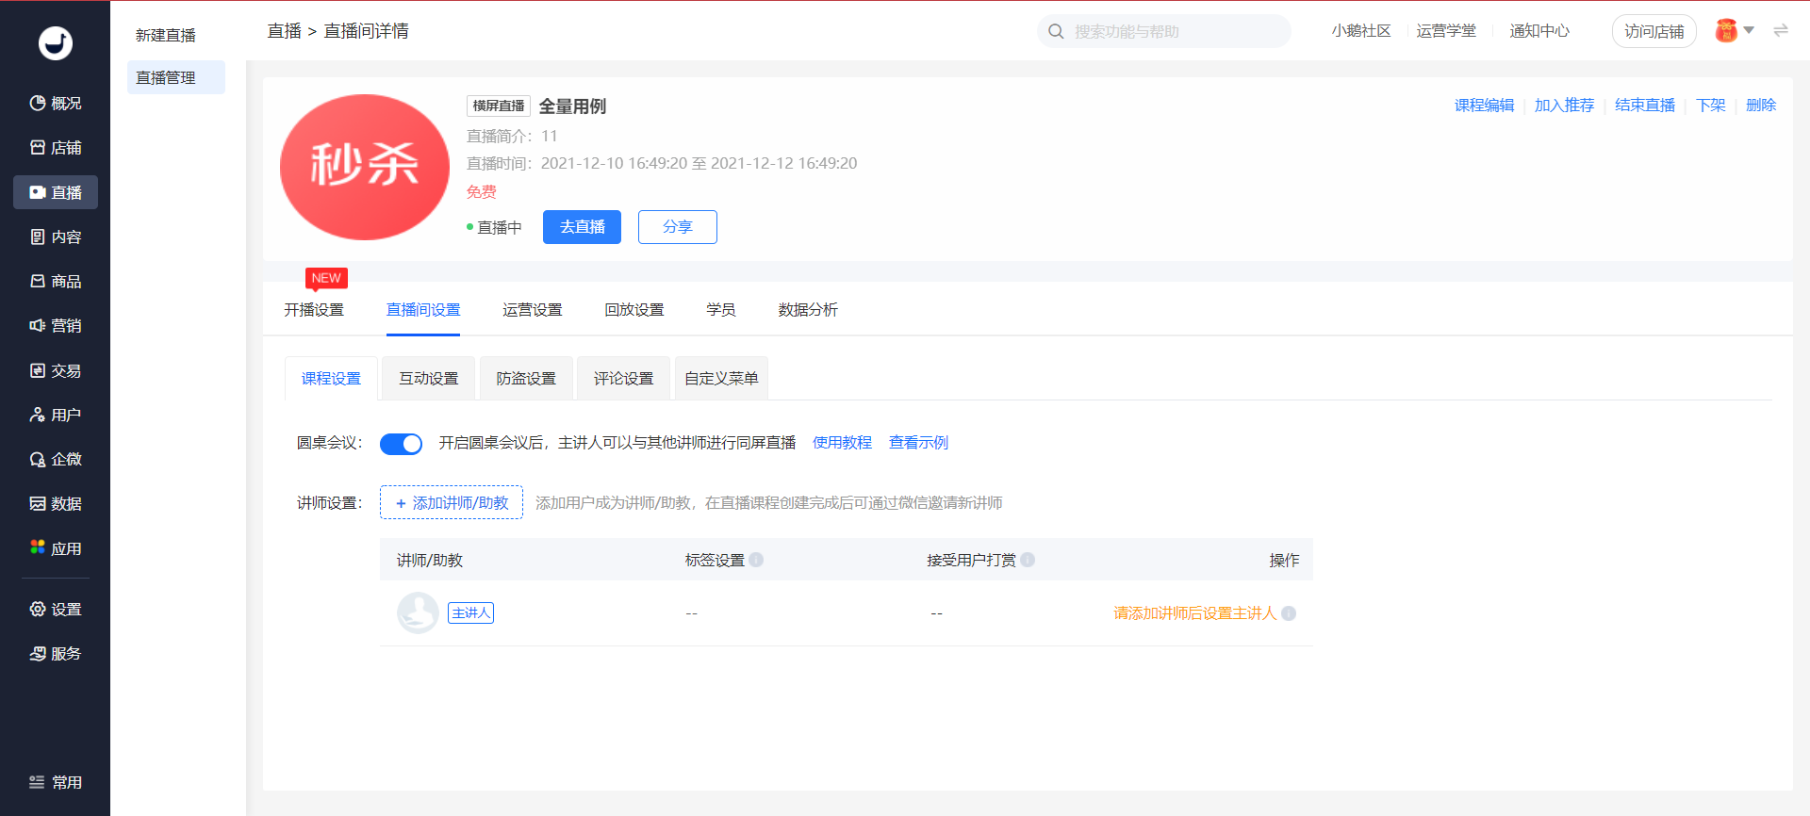
Task: Turn off the 圆桌会议 toggle switch
Action: (x=401, y=444)
